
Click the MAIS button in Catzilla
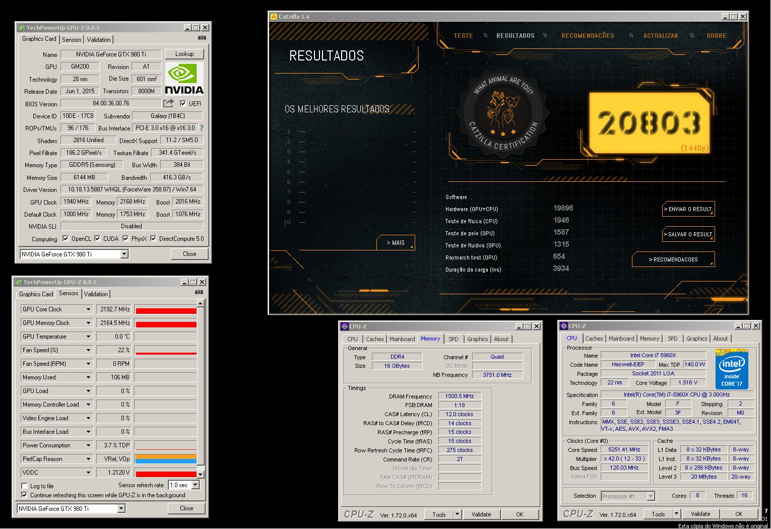click(396, 243)
